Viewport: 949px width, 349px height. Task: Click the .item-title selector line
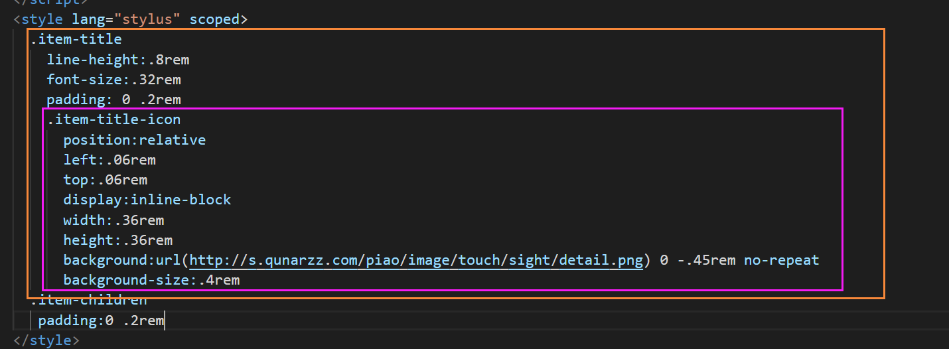76,40
